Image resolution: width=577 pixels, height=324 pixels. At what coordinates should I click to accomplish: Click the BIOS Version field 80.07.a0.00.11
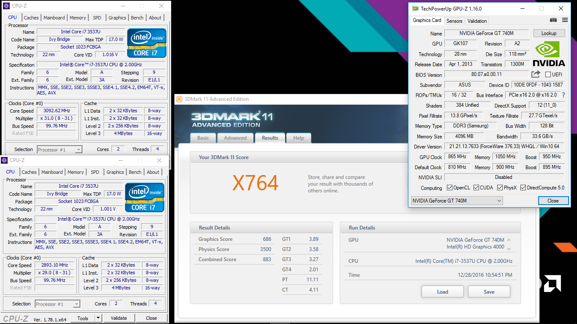tap(487, 74)
